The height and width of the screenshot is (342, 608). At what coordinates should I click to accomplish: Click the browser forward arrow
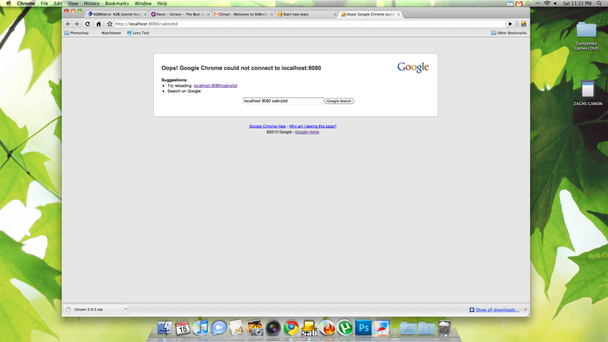(x=77, y=24)
